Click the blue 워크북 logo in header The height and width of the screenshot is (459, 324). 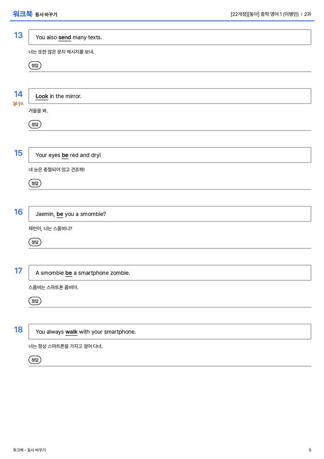pyautogui.click(x=22, y=14)
